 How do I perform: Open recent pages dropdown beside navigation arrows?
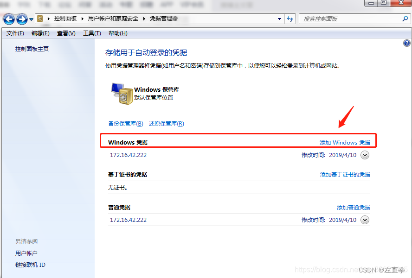31,19
